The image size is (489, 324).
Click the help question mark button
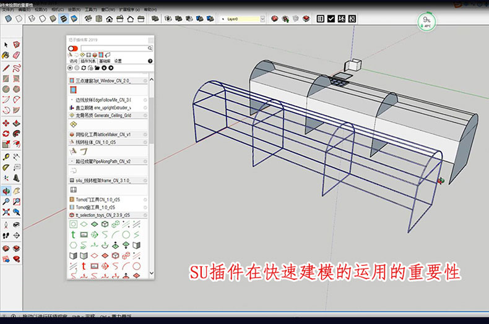coord(150,61)
